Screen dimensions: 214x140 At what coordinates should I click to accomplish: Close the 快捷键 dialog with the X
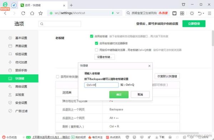point(149,66)
